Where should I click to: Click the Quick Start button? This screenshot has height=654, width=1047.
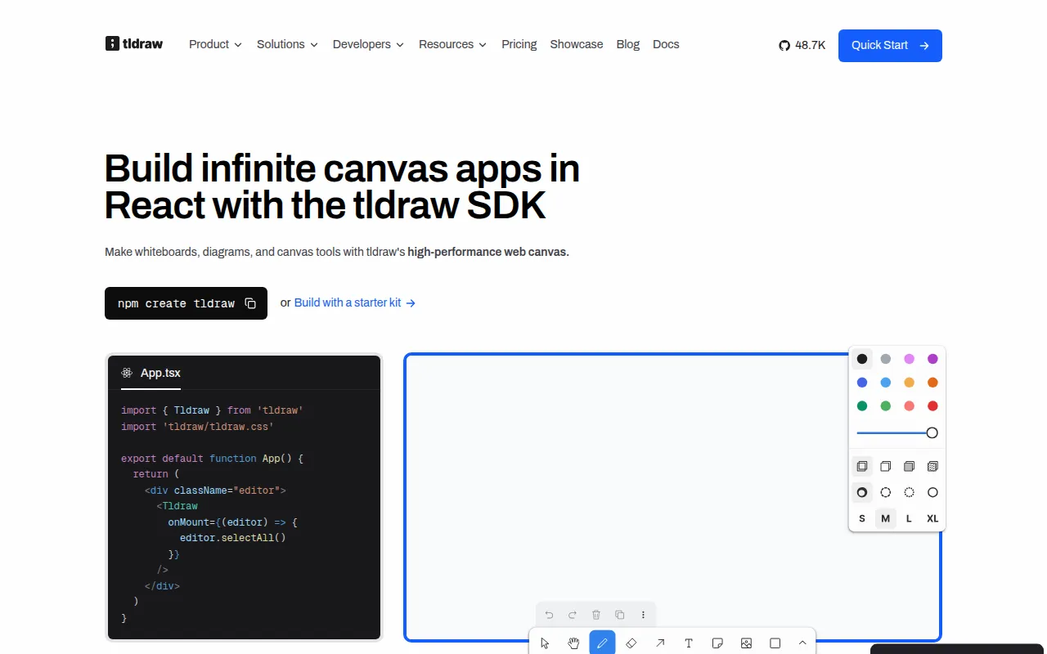tap(890, 46)
